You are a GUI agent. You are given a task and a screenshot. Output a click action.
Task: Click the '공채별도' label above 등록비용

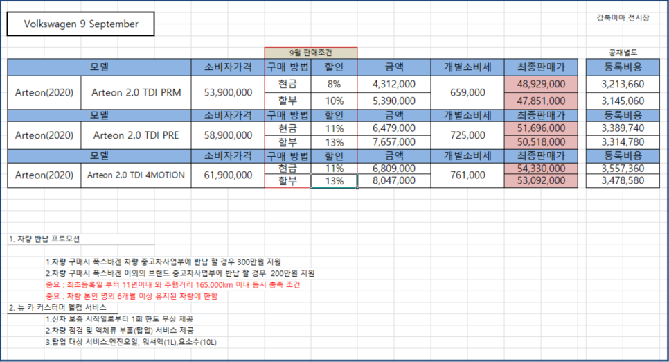623,53
